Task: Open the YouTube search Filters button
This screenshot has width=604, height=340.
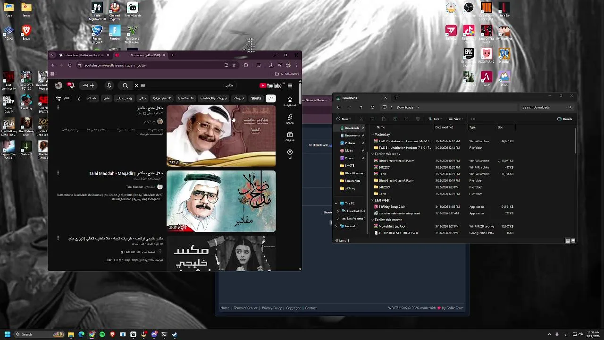Action: point(62,98)
